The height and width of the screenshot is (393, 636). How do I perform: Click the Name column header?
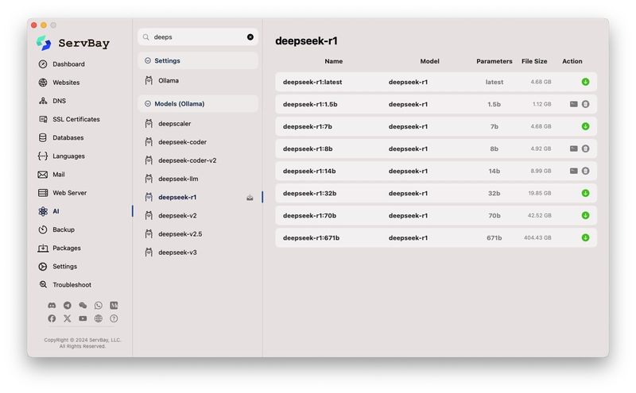pos(333,61)
